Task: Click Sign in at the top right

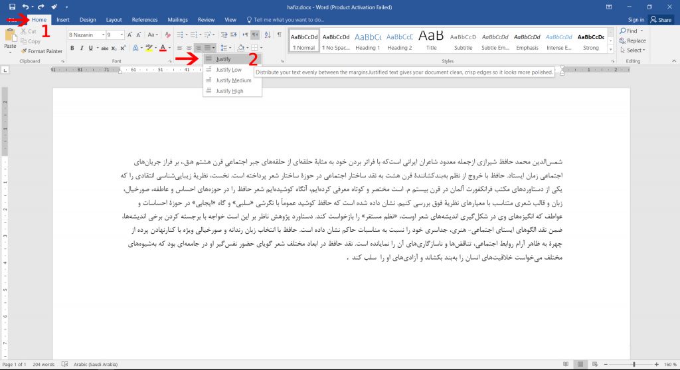Action: click(x=636, y=20)
